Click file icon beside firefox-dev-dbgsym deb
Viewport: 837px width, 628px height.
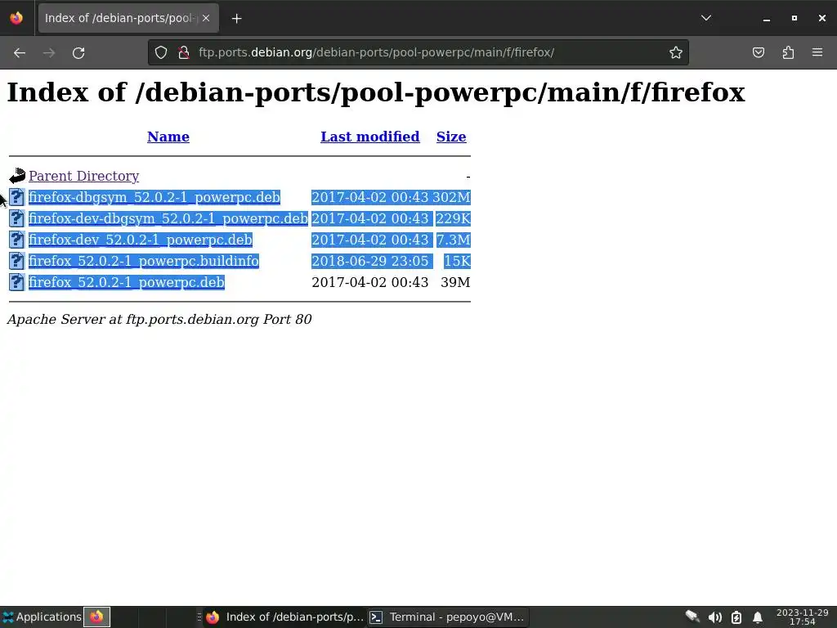17,218
